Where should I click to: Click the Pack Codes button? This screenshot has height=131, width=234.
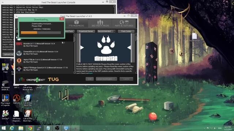pyautogui.click(x=126, y=31)
